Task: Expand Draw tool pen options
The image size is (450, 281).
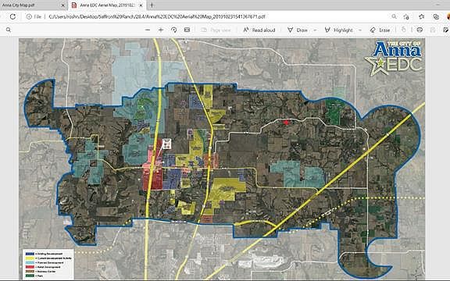Action: (315, 30)
